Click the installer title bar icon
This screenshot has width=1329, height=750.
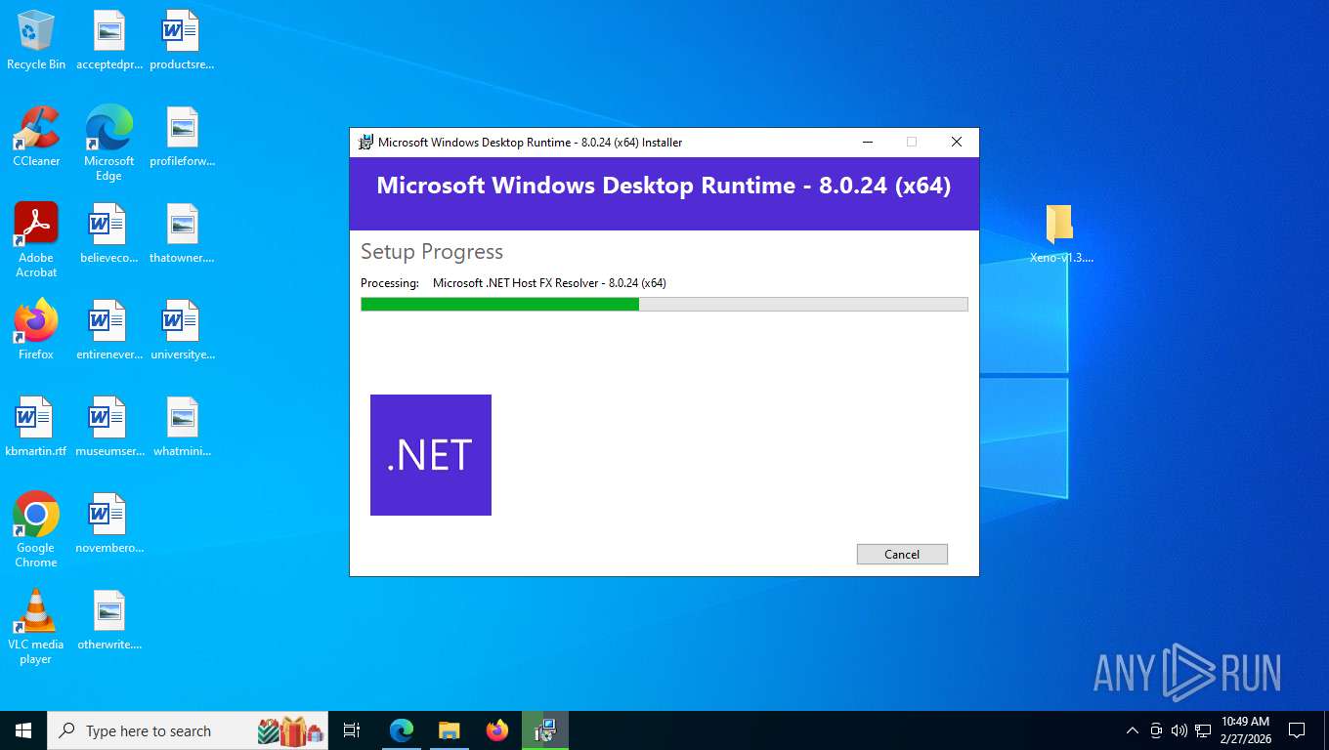[366, 142]
